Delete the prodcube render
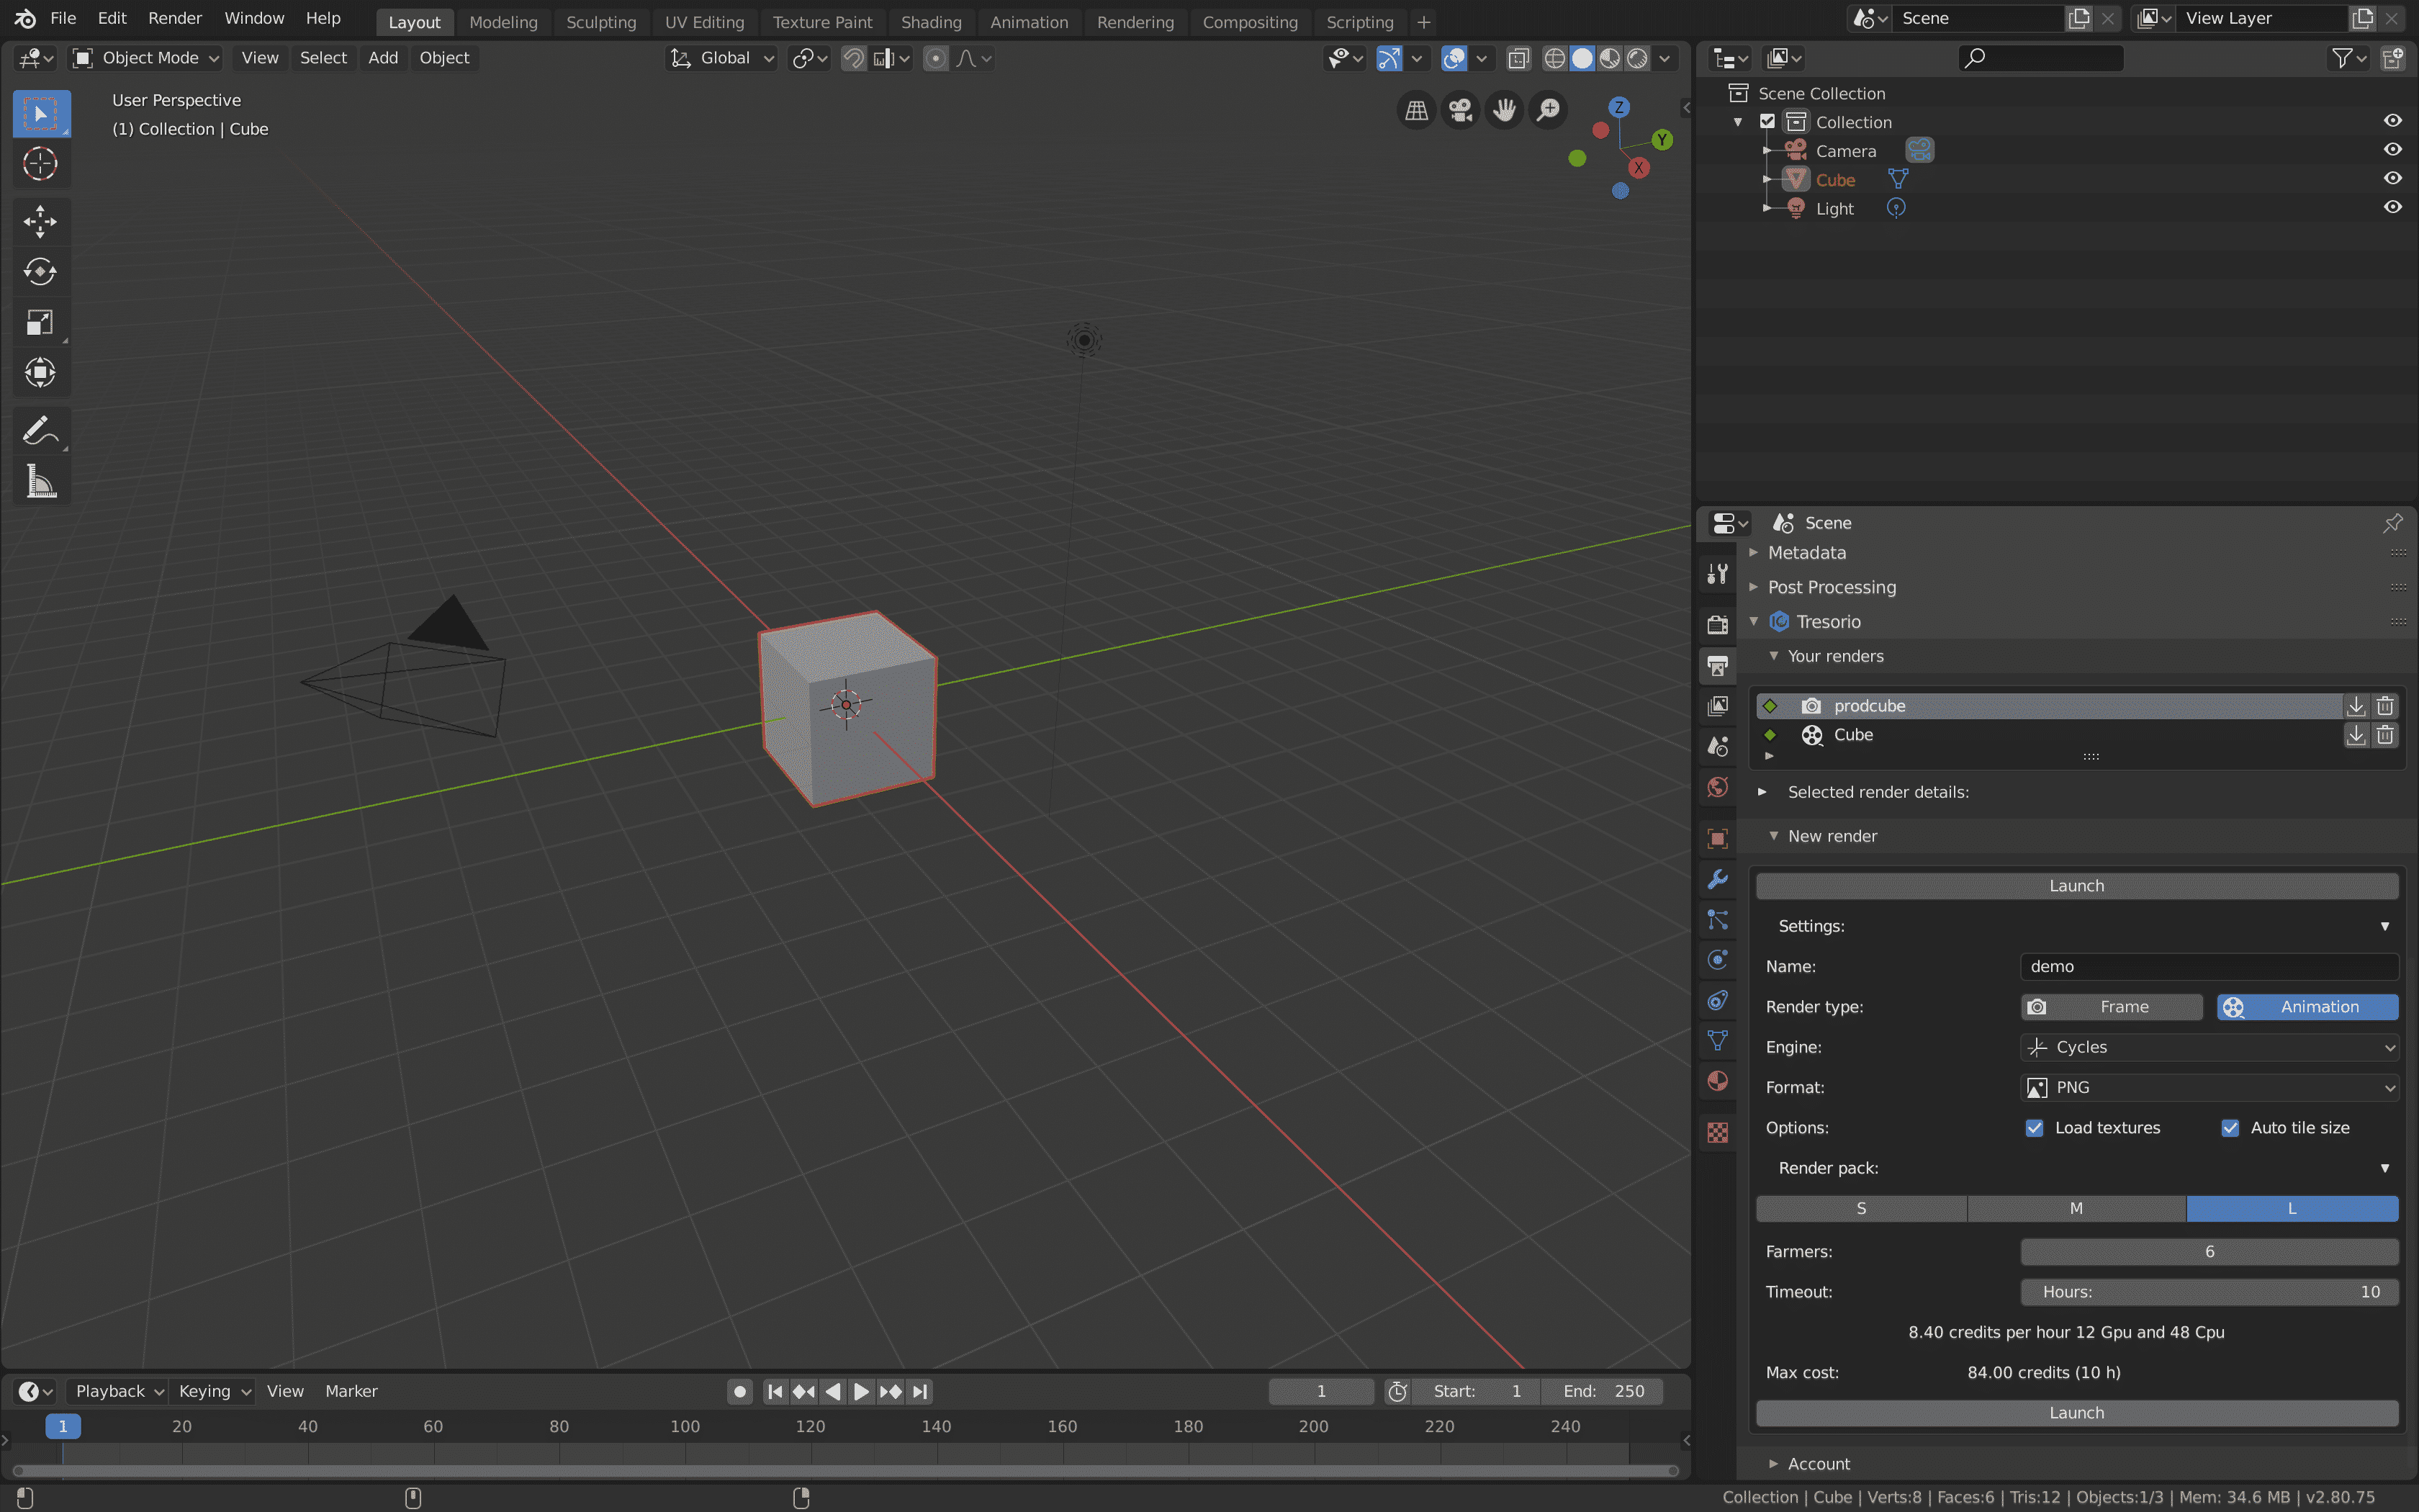 click(2385, 706)
